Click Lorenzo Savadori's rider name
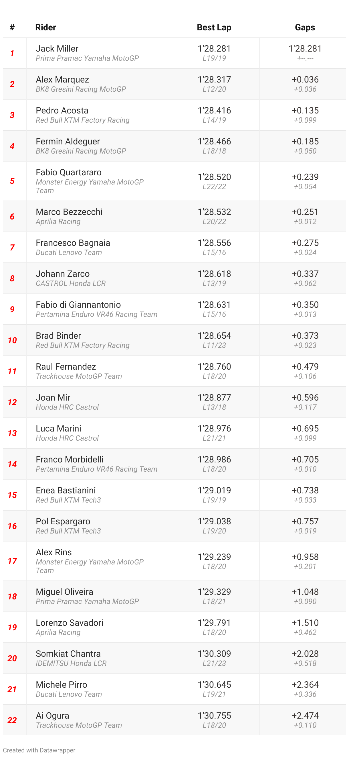This screenshot has width=349, height=757. click(70, 623)
